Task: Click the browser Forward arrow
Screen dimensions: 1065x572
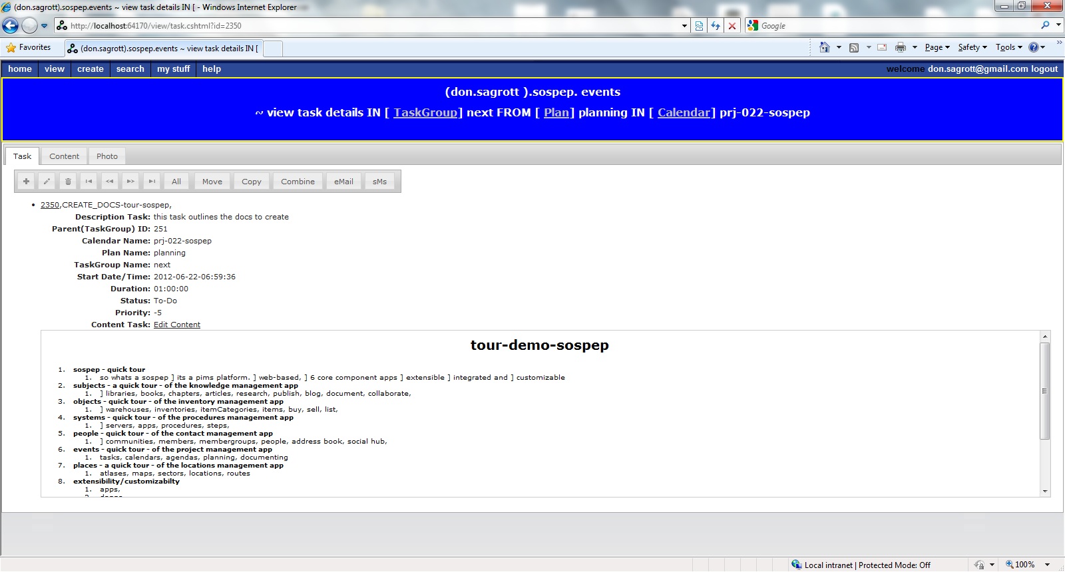Action: point(29,25)
